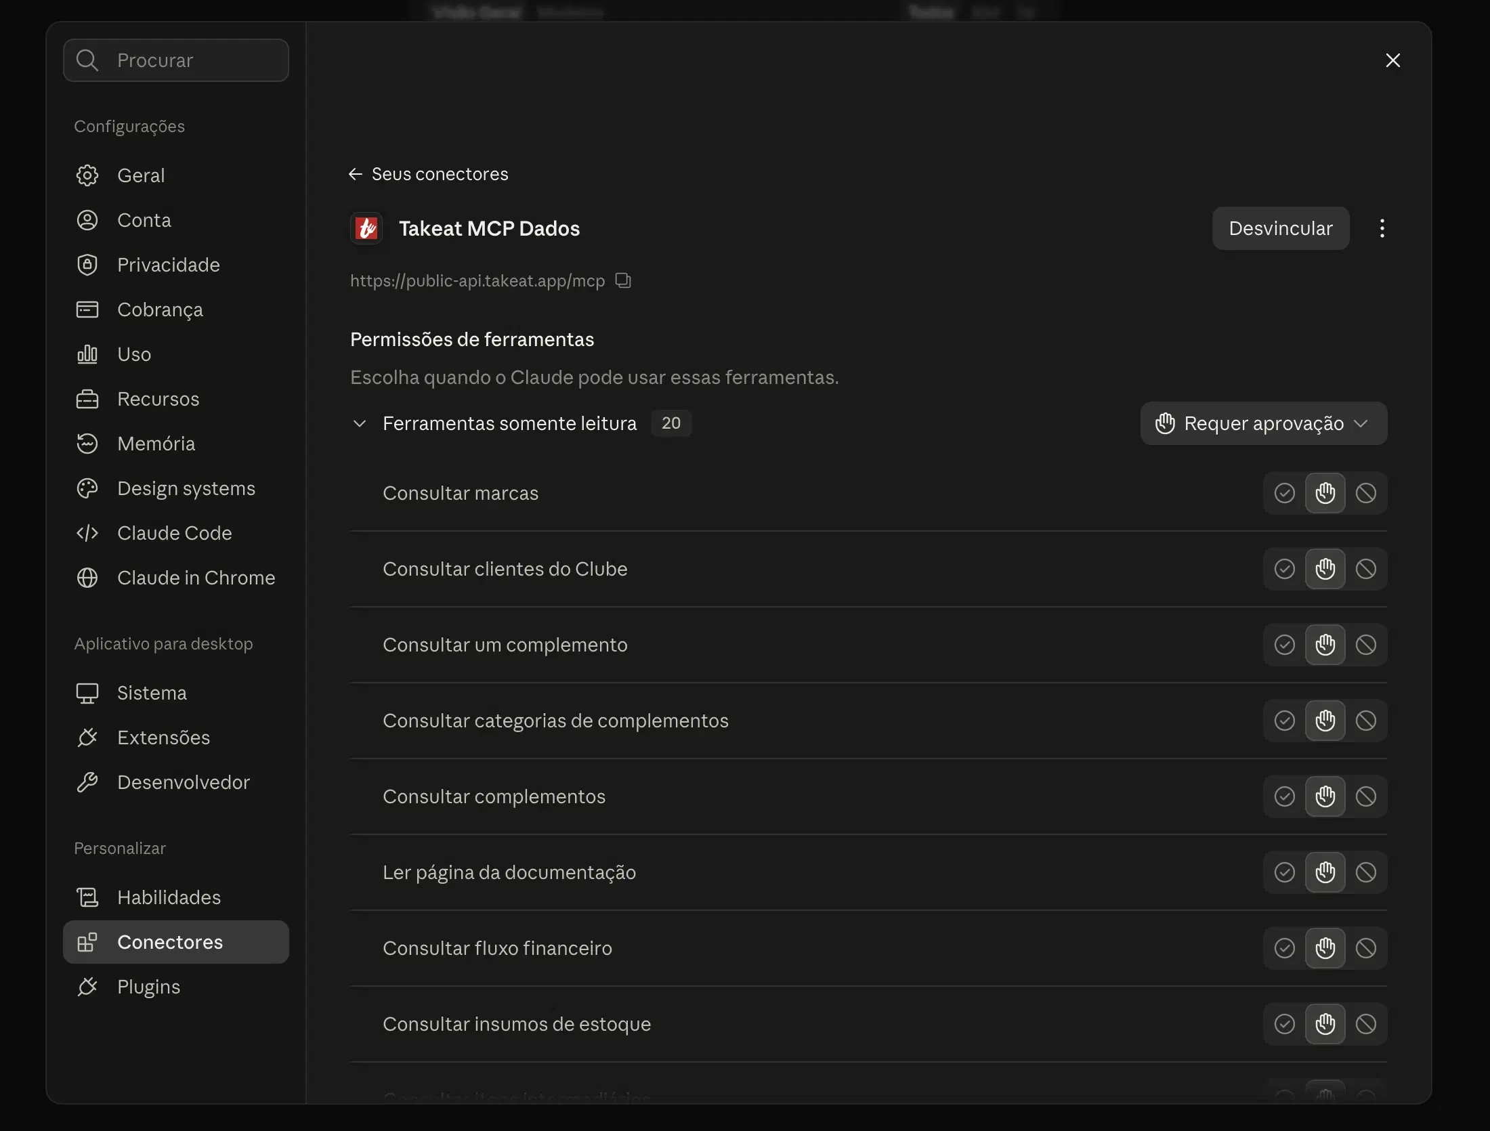
Task: Open Geral settings
Action: (176, 175)
